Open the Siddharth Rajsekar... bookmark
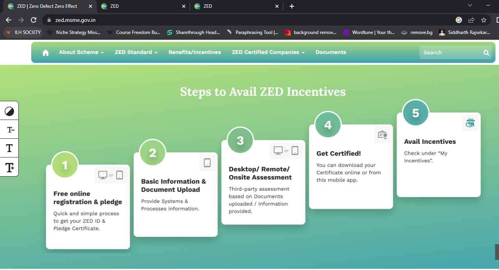 465,32
